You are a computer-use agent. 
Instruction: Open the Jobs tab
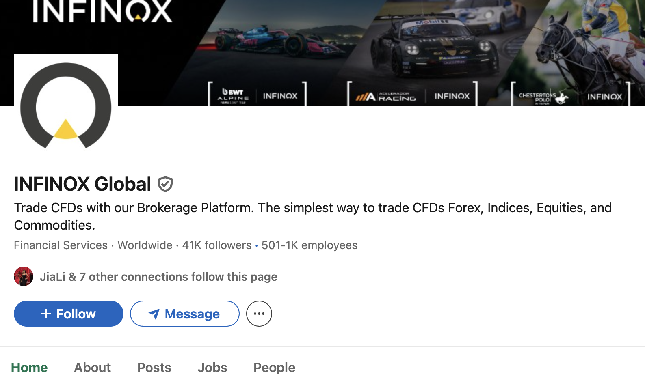point(212,368)
